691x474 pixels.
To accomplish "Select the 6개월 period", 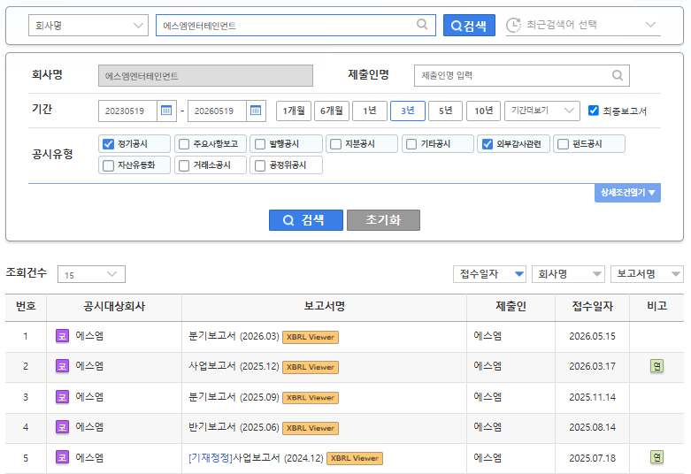I will pos(332,111).
